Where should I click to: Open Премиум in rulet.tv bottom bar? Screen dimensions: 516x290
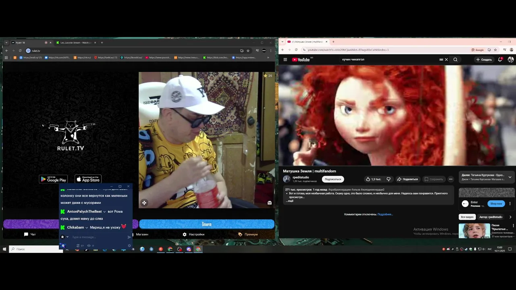pyautogui.click(x=248, y=234)
